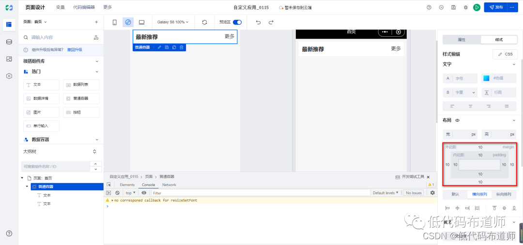523x245 pixels.
Task: Toggle the 预览区 preview switch
Action: point(237,22)
